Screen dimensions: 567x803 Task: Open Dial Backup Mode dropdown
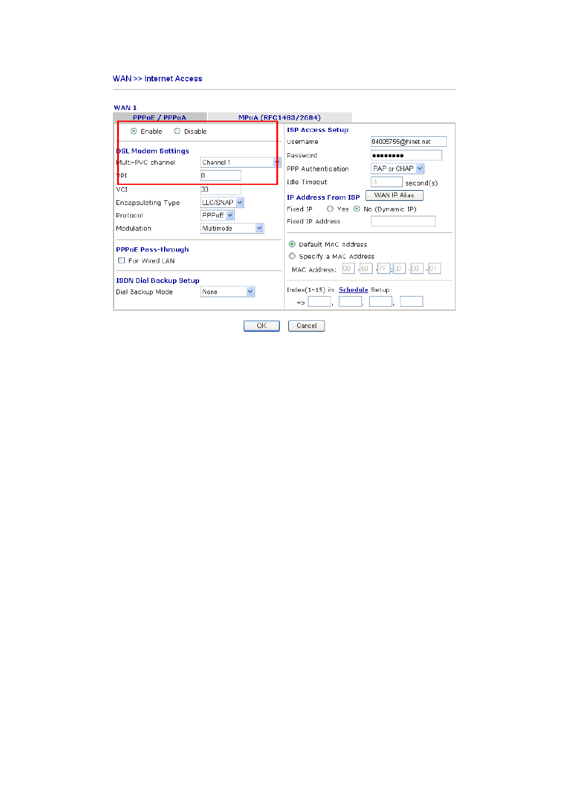pyautogui.click(x=228, y=292)
